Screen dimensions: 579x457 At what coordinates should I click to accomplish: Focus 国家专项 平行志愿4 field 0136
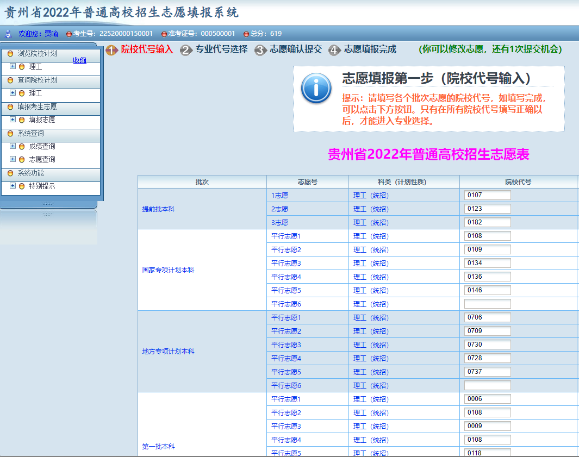(488, 277)
